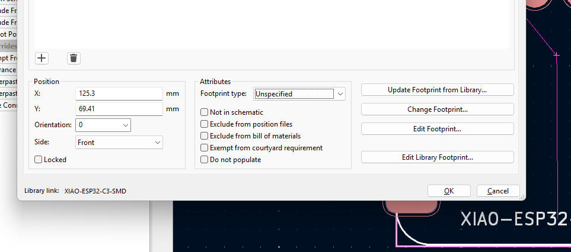
Task: Tick the Do not populate option
Action: click(x=205, y=160)
